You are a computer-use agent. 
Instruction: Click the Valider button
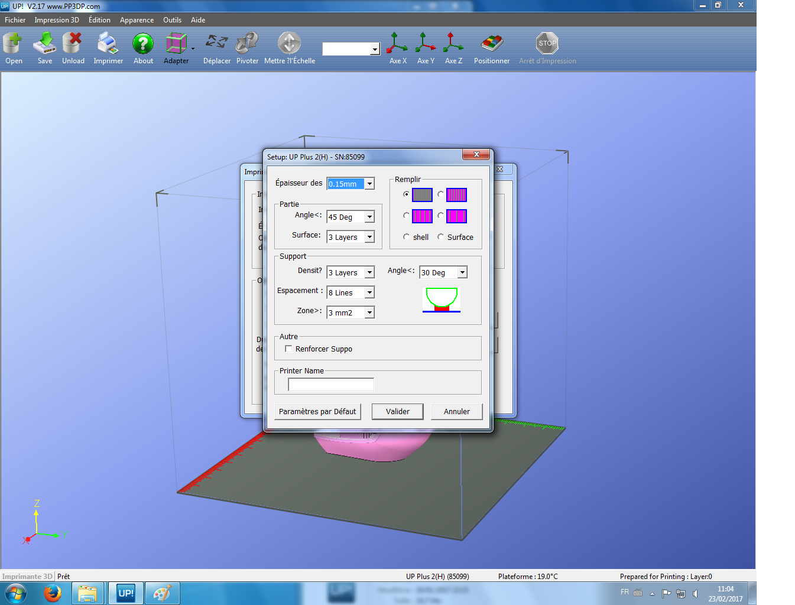(397, 411)
